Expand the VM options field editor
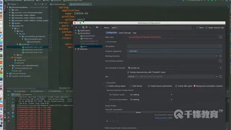Screen dimensions: 231x130 click(x=221, y=46)
